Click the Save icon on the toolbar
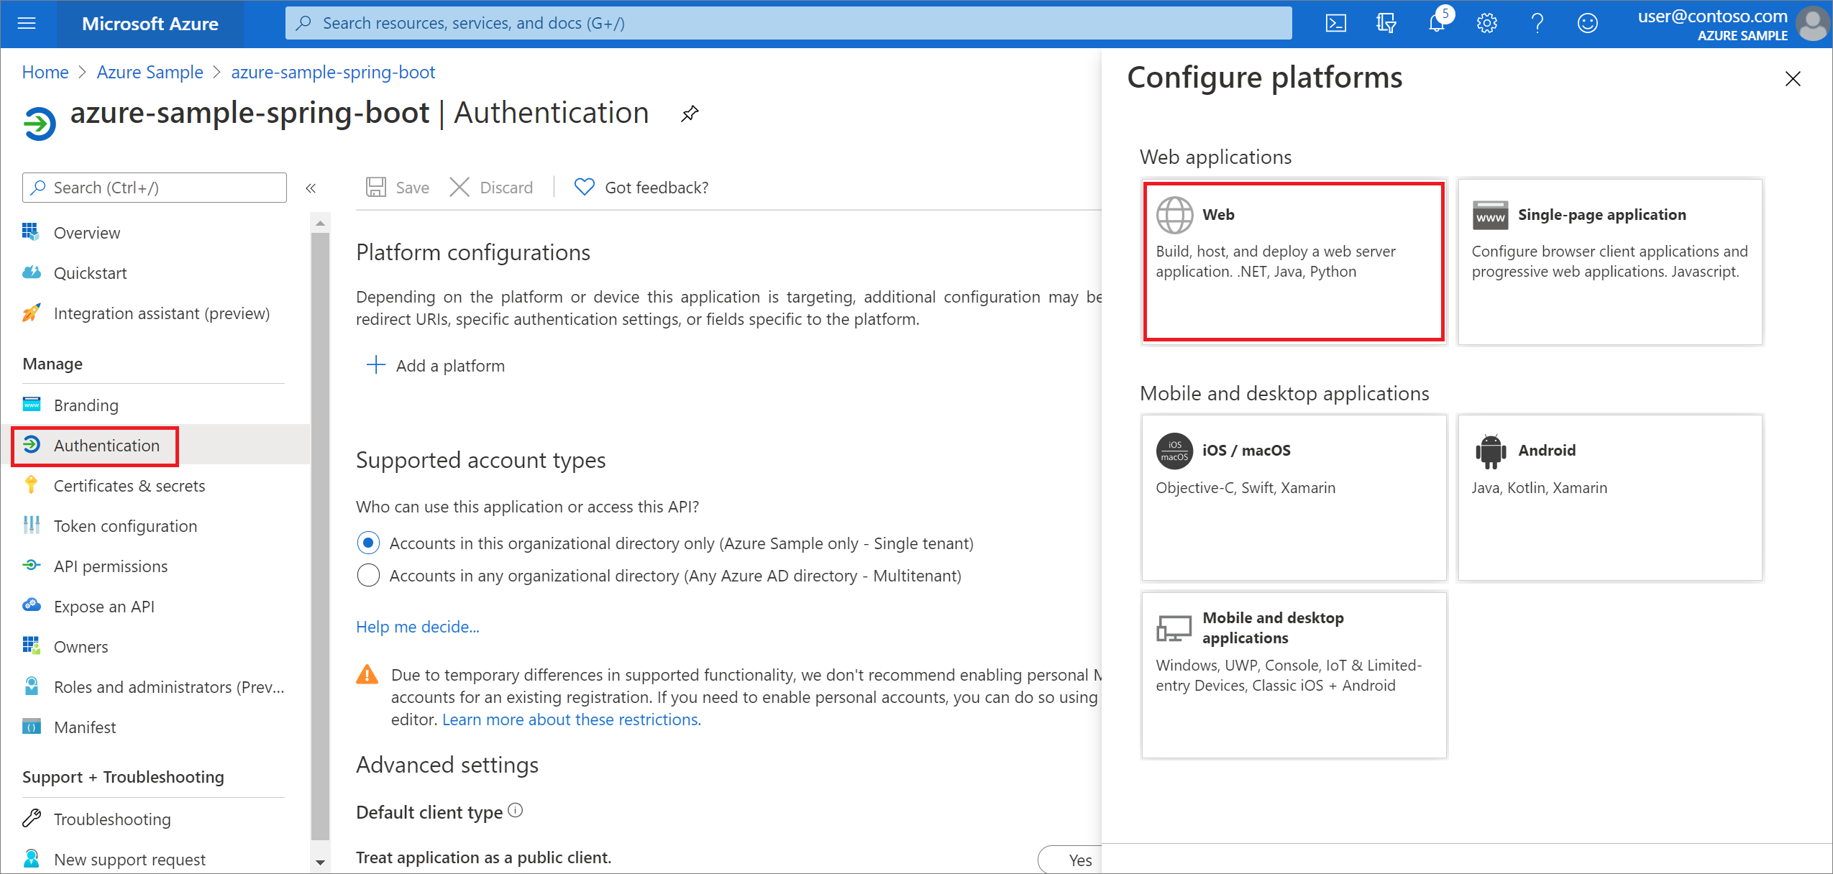1833x874 pixels. [x=377, y=187]
